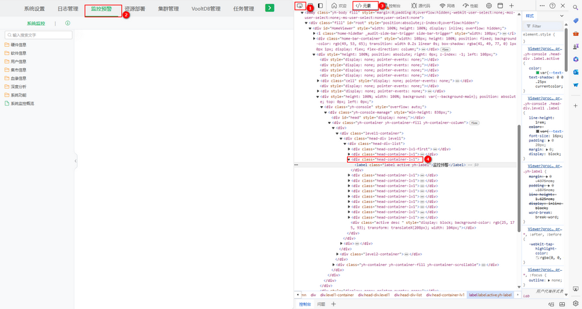Open DevTools help question-mark icon
This screenshot has height=309, width=582.
coord(553,5)
